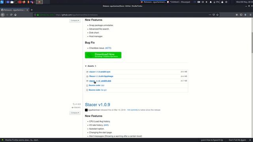Open the file manager launcher in the panel
The image size is (253, 142).
(12, 2)
